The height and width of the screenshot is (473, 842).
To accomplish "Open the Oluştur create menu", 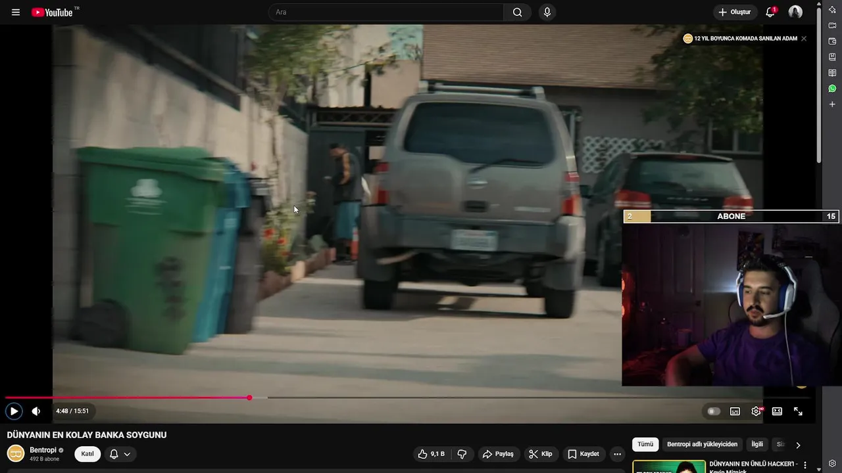I will point(735,12).
